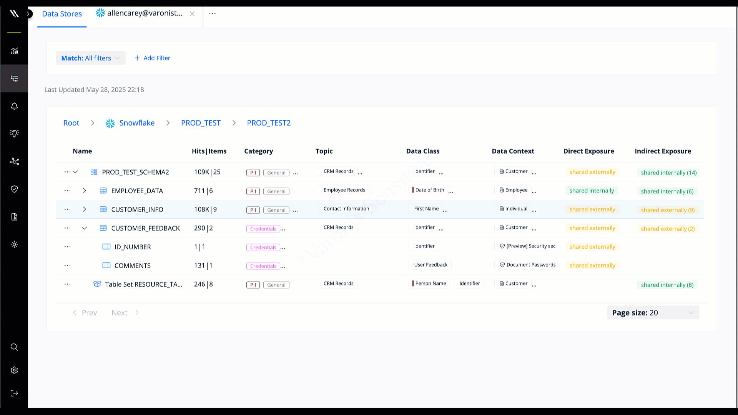Switch to the Data Stores tab

pos(62,14)
